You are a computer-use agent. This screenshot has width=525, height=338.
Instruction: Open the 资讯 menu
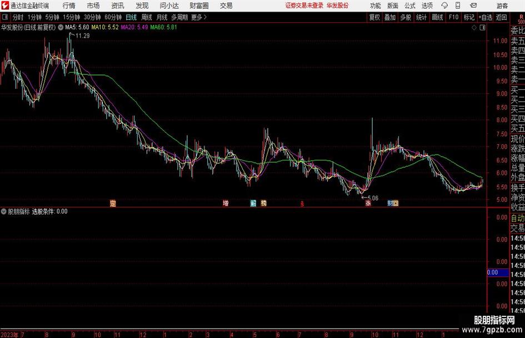click(x=118, y=6)
